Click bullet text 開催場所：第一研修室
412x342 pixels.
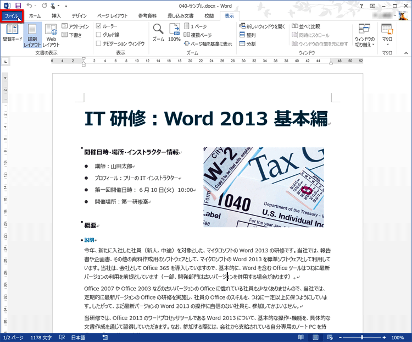(121, 202)
